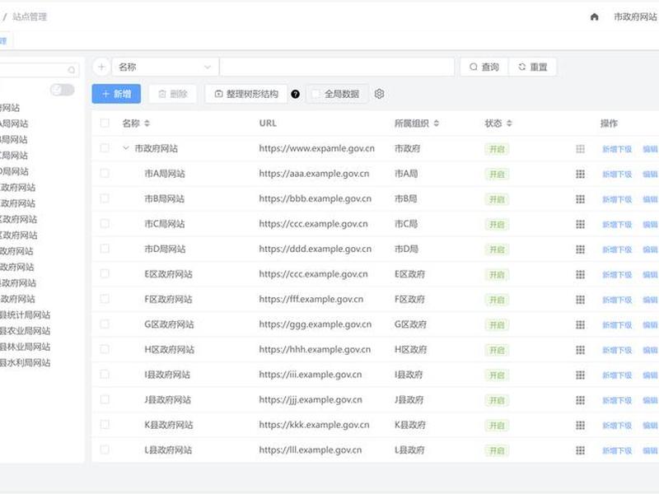659x494 pixels.
Task: Click grid icon in 市政府网站 row
Action: tap(581, 149)
